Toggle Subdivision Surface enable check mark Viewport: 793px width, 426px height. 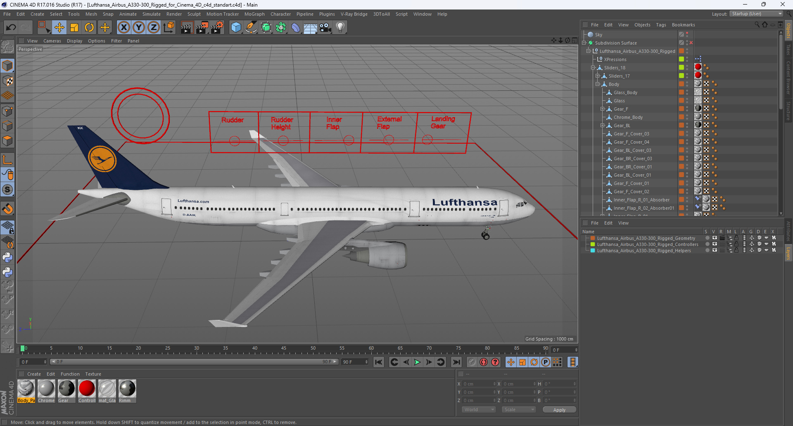click(x=691, y=43)
